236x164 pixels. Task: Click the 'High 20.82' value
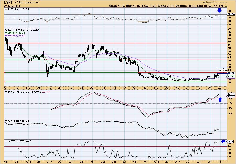tap(133, 6)
